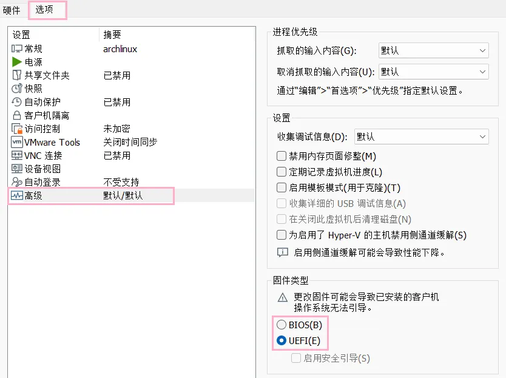The image size is (506, 378).
Task: Open the 取消抓取的输入内容(U) dropdown
Action: [x=433, y=72]
